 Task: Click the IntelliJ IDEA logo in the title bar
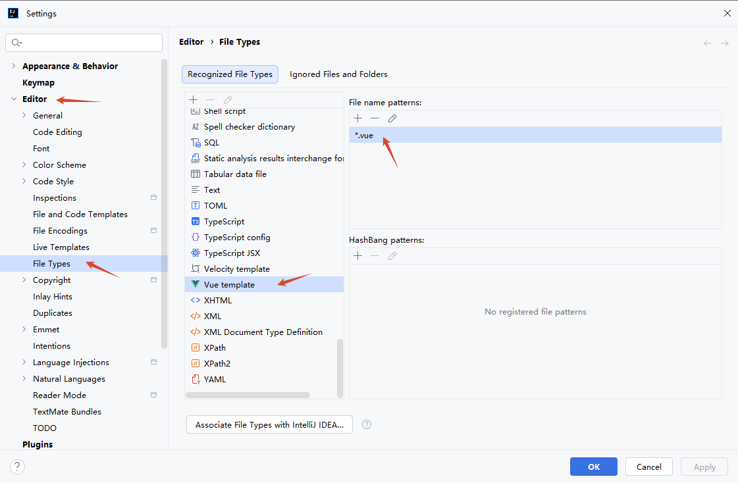tap(13, 13)
